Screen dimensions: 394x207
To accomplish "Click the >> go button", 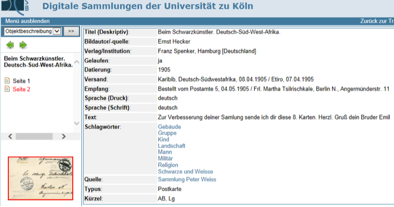I will (x=71, y=31).
